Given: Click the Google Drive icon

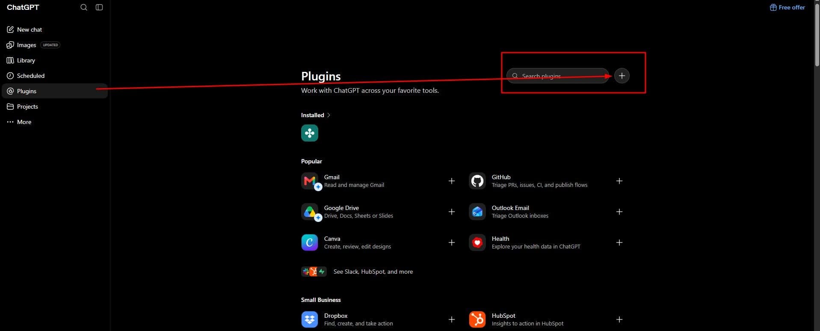Looking at the screenshot, I should [x=310, y=212].
